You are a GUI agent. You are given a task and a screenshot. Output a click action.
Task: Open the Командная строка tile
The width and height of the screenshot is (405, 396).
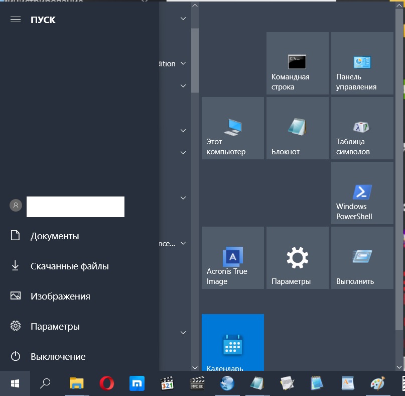pyautogui.click(x=297, y=63)
